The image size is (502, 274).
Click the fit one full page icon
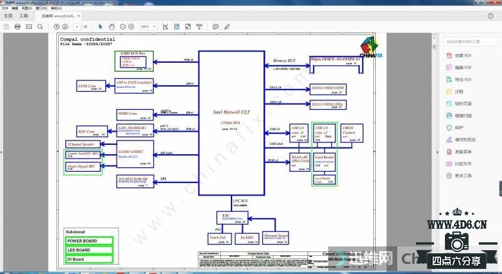pyautogui.click(x=177, y=26)
